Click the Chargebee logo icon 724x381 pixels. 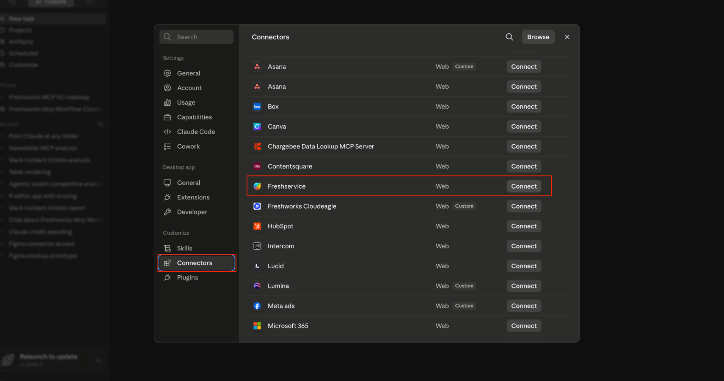coord(257,146)
